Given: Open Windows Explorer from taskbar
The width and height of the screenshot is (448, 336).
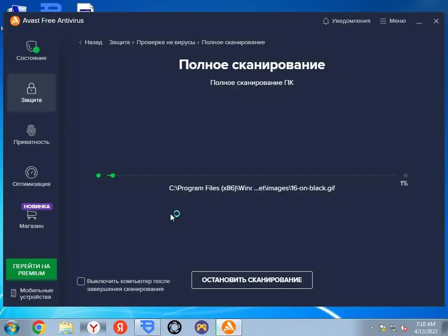Looking at the screenshot, I should (x=66, y=327).
